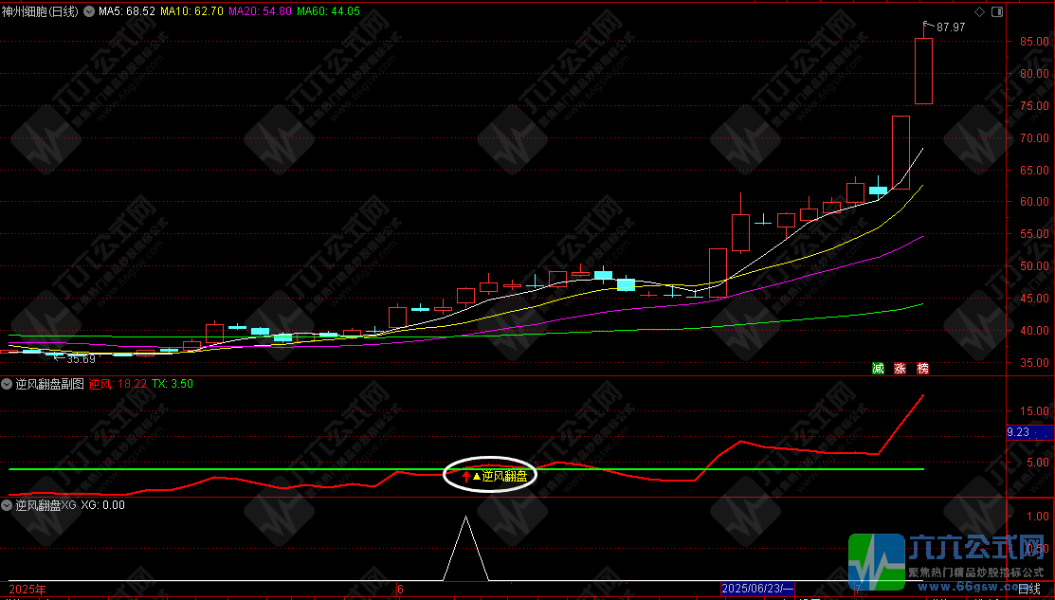Click the 2025/06/23 date marker on timeline

click(x=758, y=589)
